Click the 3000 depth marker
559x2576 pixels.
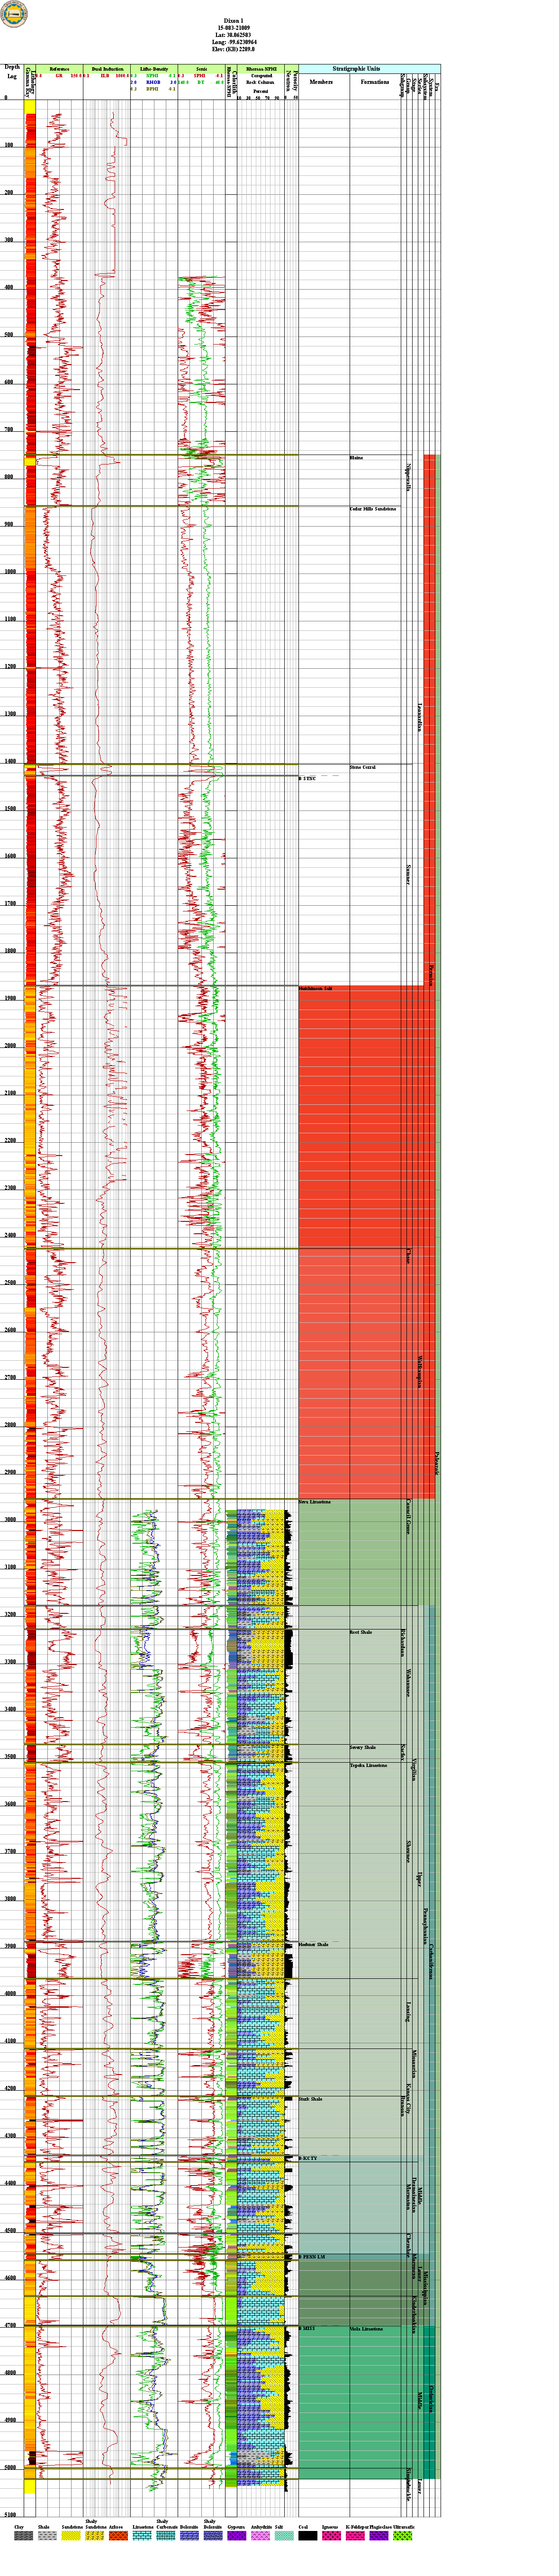pyautogui.click(x=10, y=1520)
